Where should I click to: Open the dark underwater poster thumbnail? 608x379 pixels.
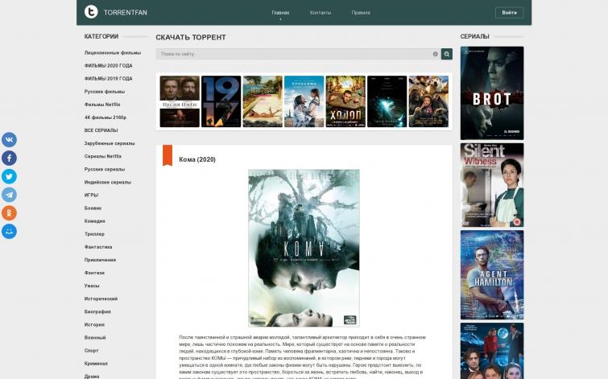(387, 101)
